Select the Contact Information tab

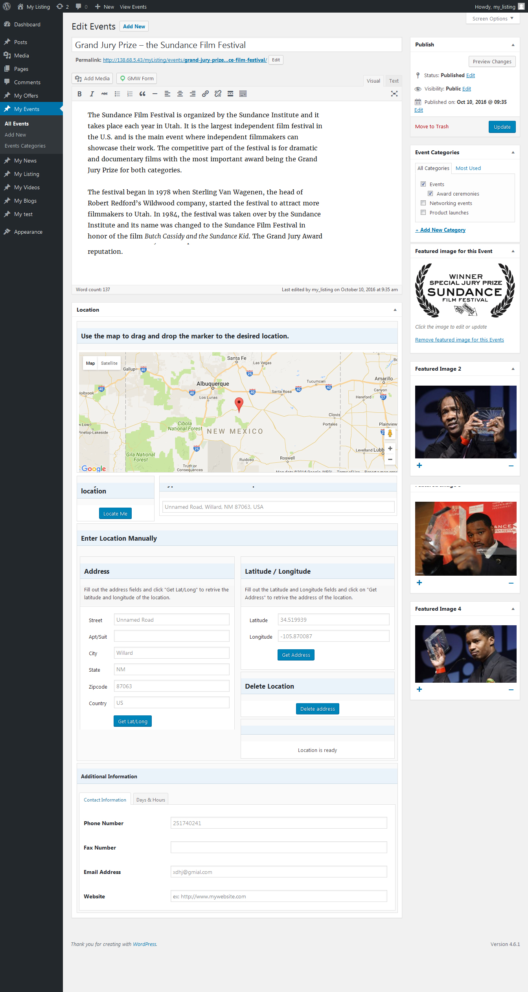pos(105,800)
